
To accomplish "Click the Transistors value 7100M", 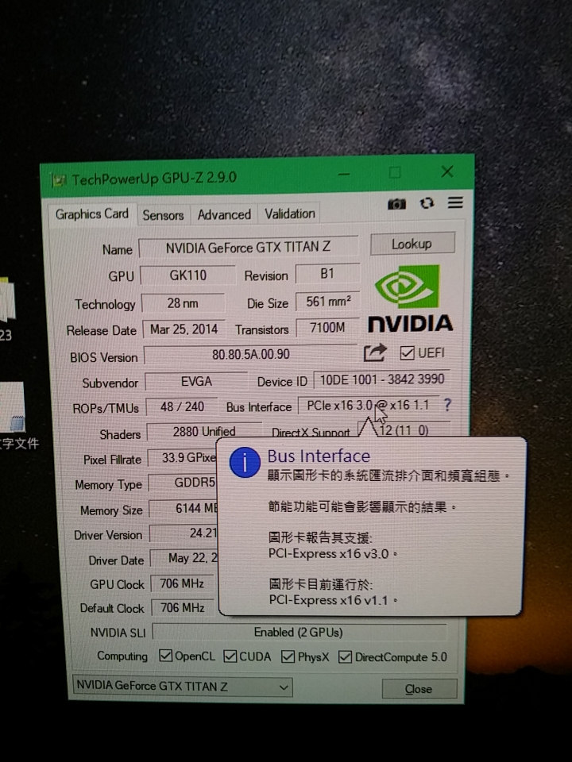I will pos(328,328).
